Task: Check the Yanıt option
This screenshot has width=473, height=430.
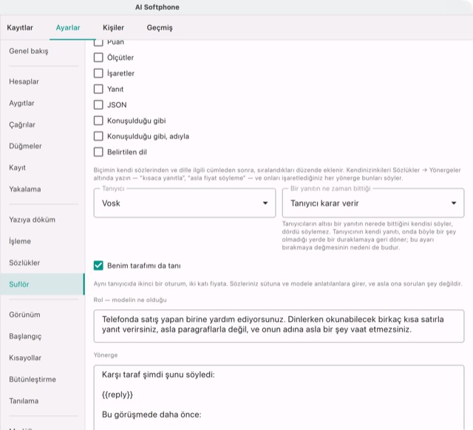Action: [98, 89]
